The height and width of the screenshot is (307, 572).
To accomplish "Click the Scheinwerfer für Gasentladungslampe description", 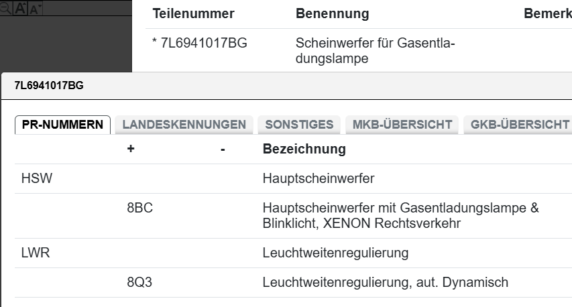I will (374, 51).
